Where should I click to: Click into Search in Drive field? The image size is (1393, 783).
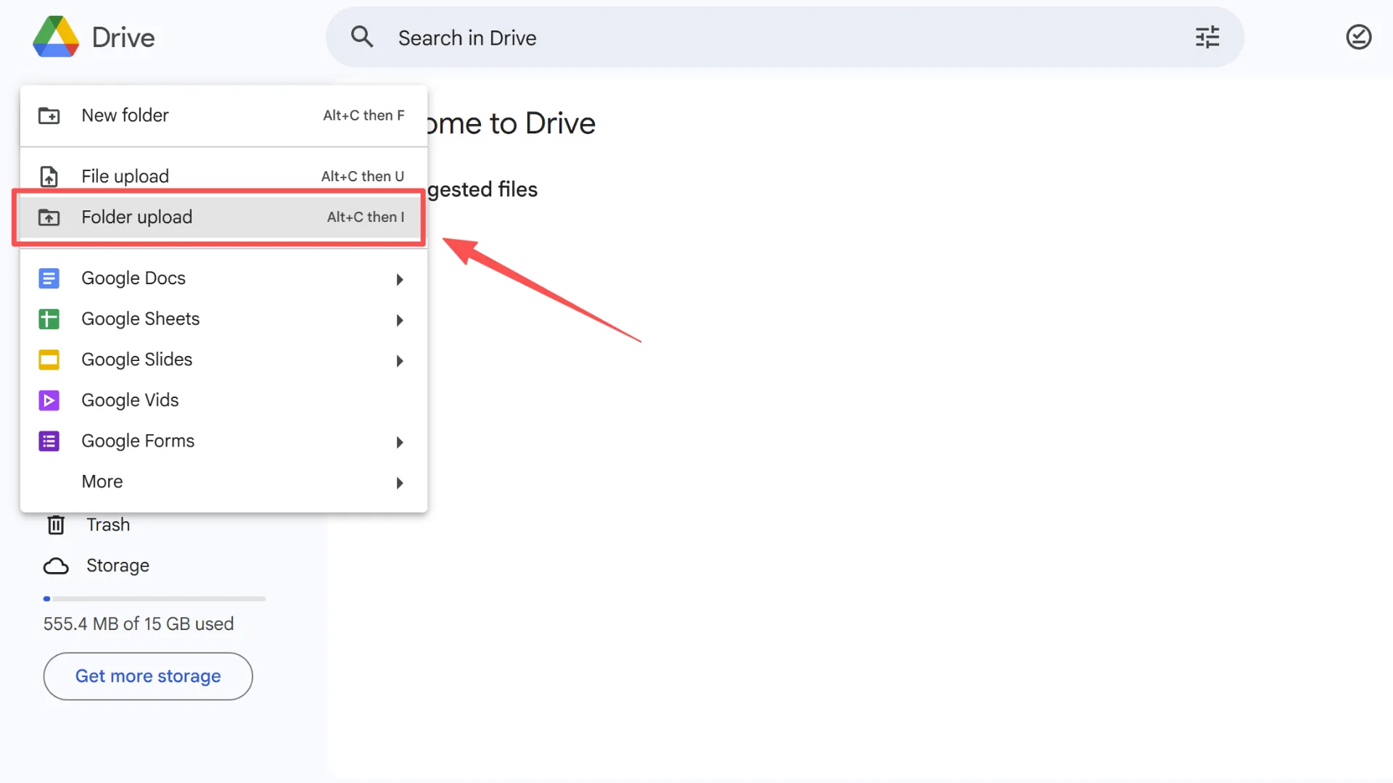click(x=785, y=37)
